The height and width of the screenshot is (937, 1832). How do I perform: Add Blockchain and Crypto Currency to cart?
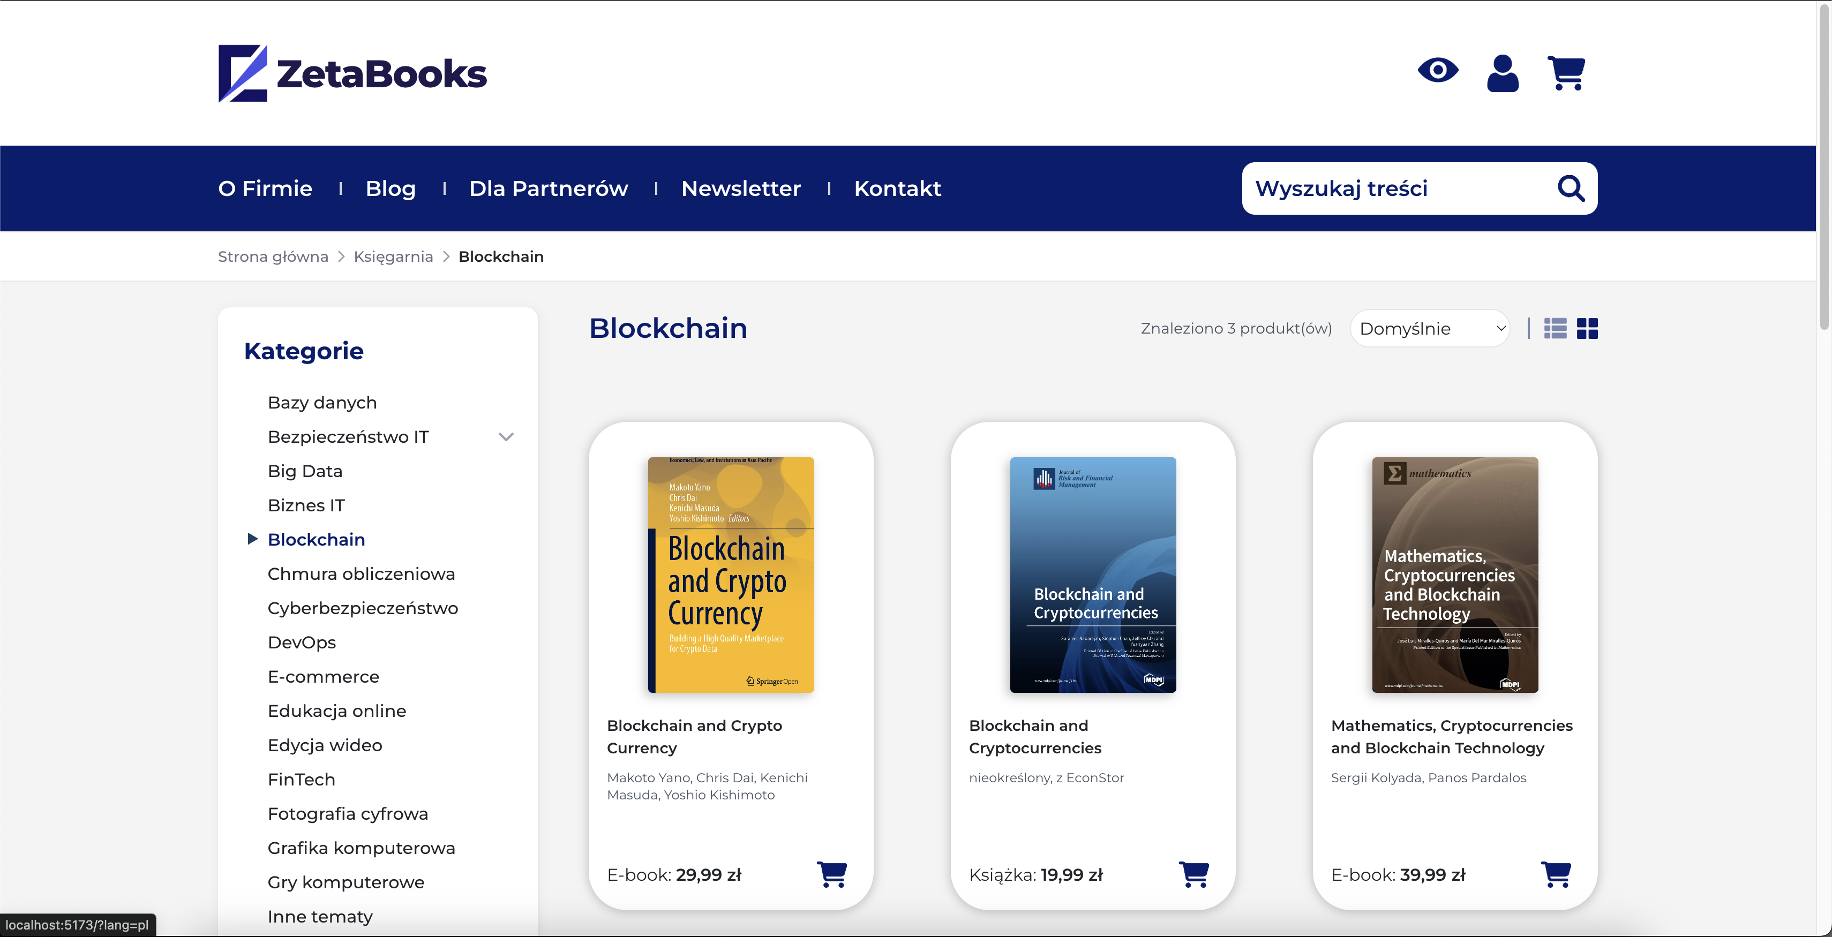[831, 874]
